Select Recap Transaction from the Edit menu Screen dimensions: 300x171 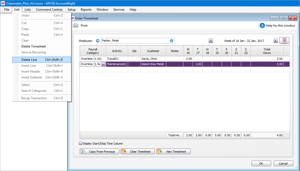pos(34,98)
